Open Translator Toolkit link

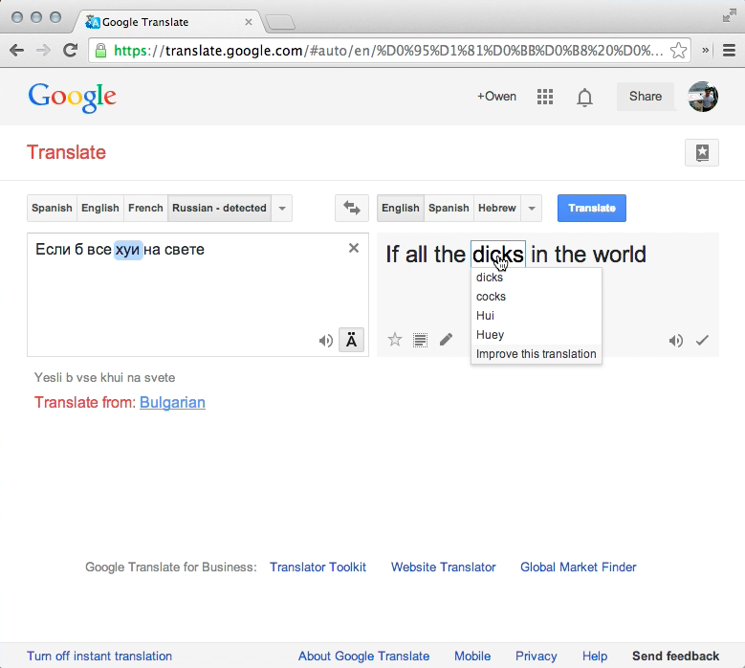pyautogui.click(x=318, y=567)
